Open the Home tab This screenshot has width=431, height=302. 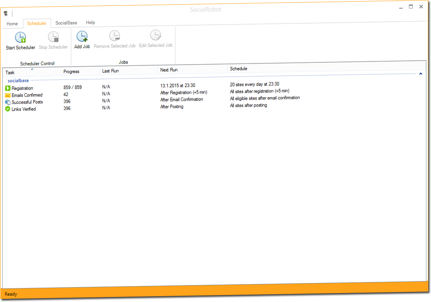pos(12,24)
